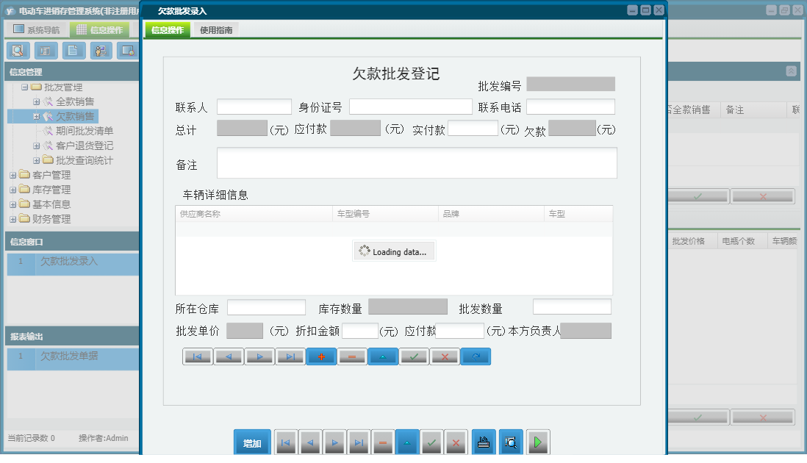Click the red plus add-row button in vehicle navigator
Image resolution: width=807 pixels, height=463 pixels.
coord(321,356)
